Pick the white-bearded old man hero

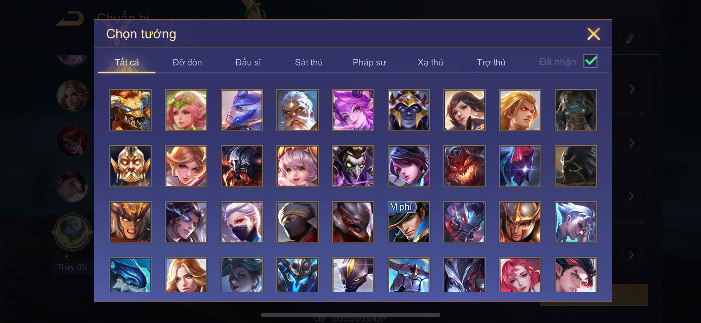(298, 110)
